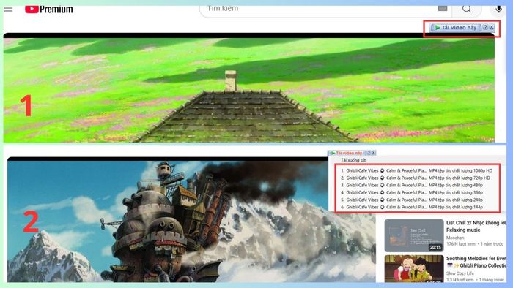Close the IDM panel beside blue Tải video này button
513x288 pixels.
492,27
